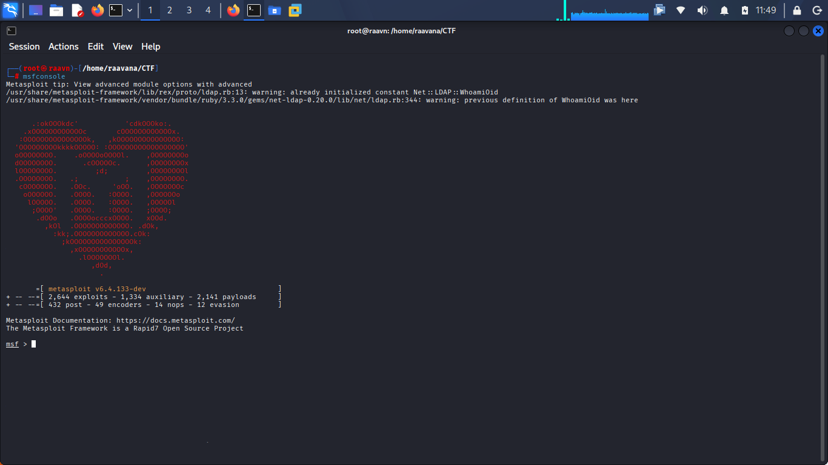Open the Actions menu

click(64, 47)
